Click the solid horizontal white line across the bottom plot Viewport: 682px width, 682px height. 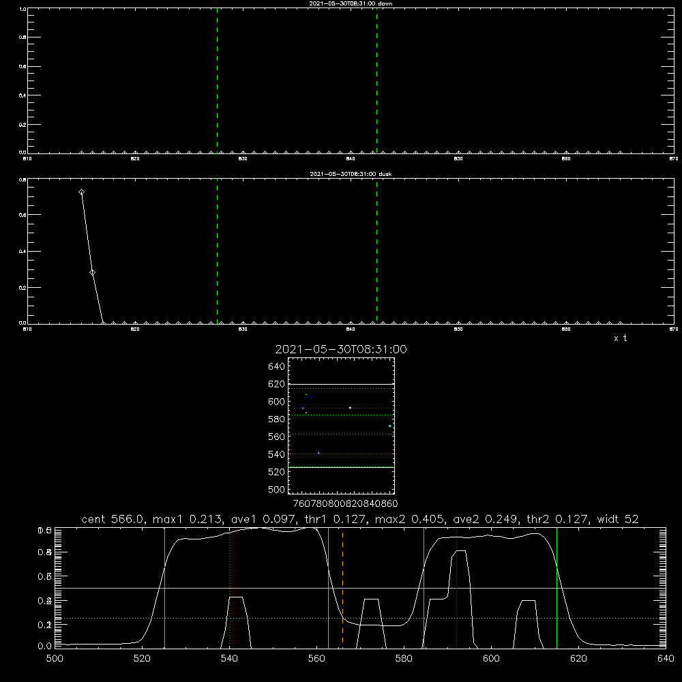coord(360,588)
